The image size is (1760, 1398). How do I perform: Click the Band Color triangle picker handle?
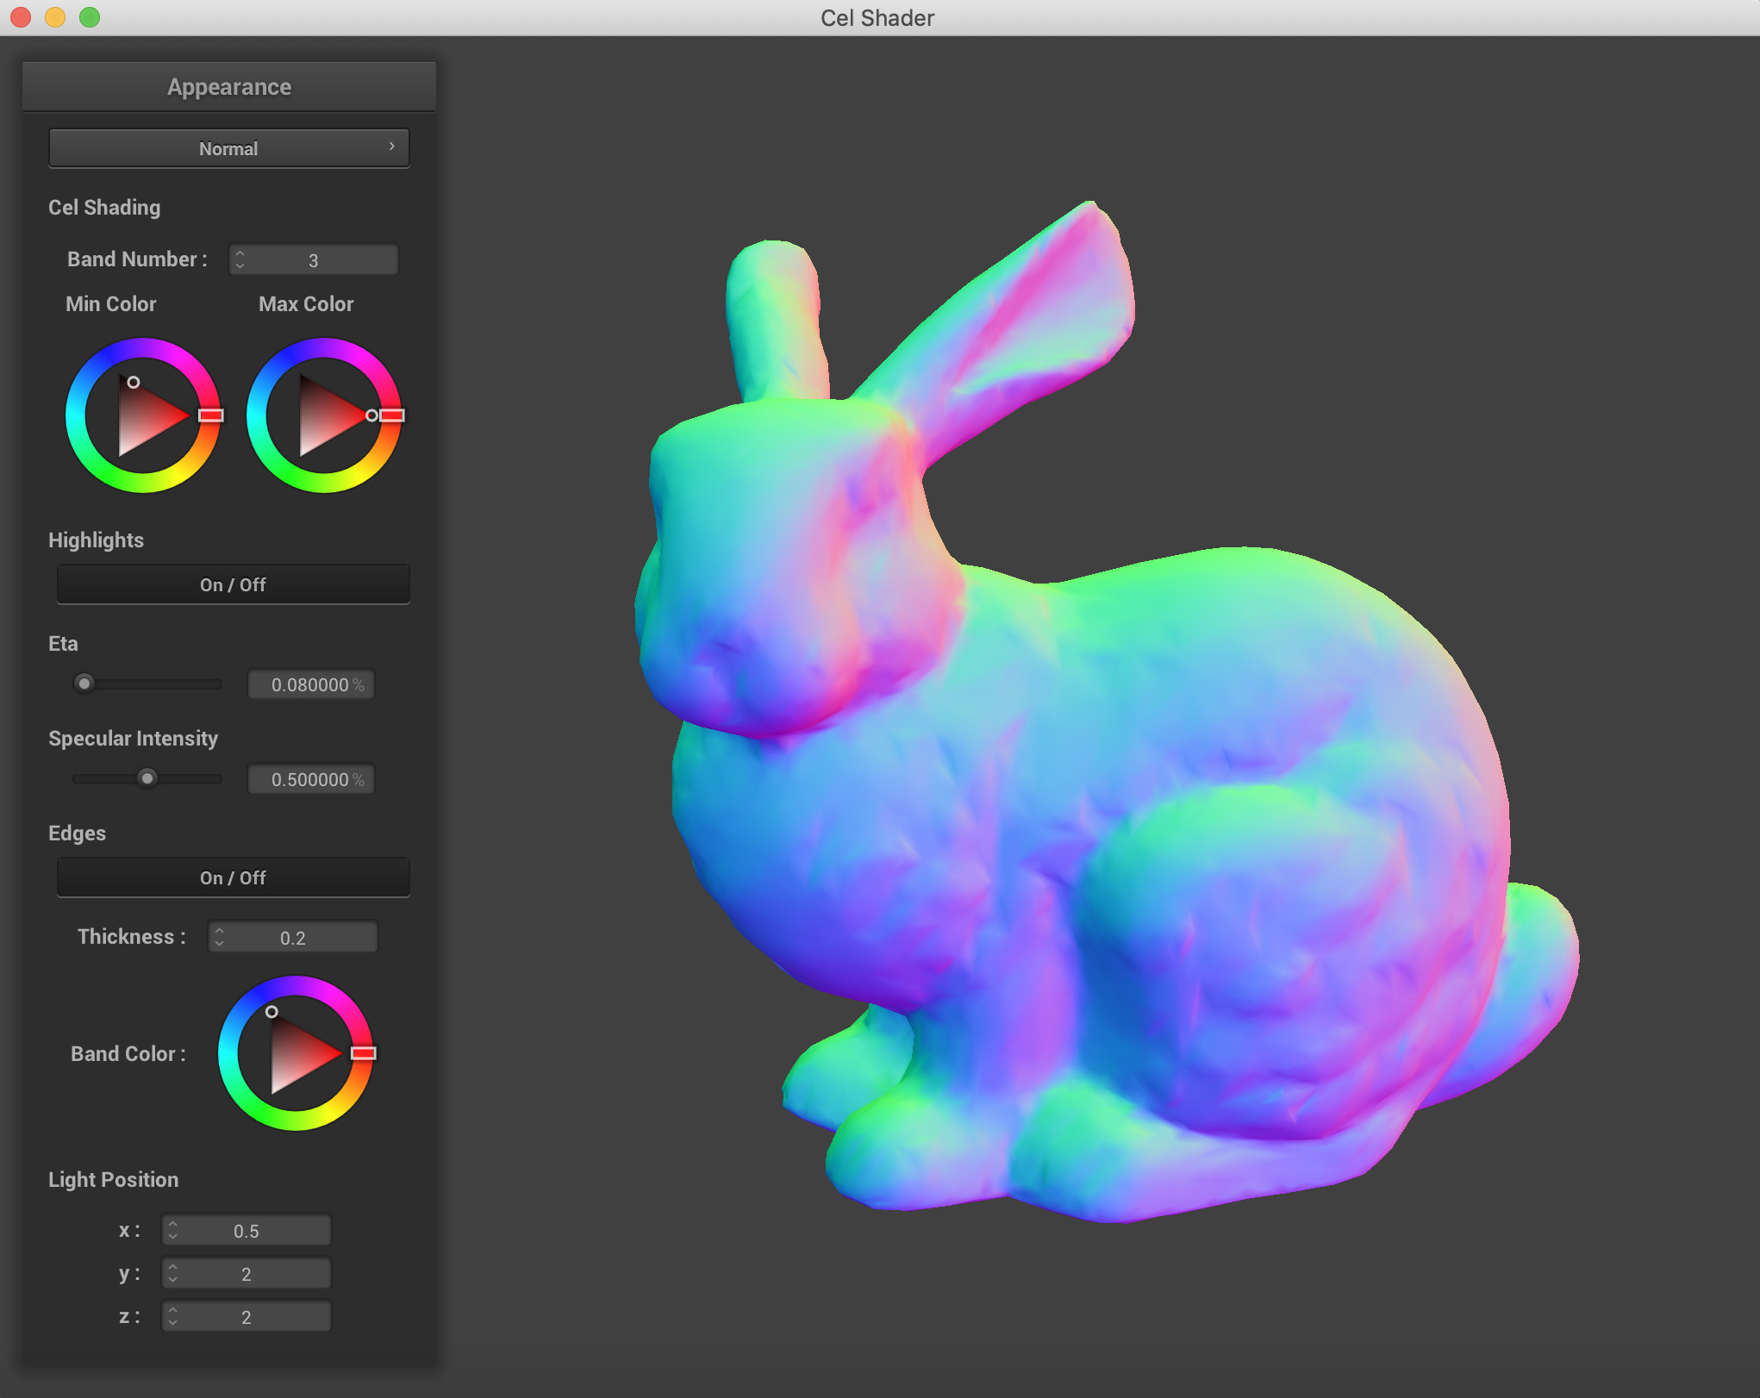[x=271, y=1012]
